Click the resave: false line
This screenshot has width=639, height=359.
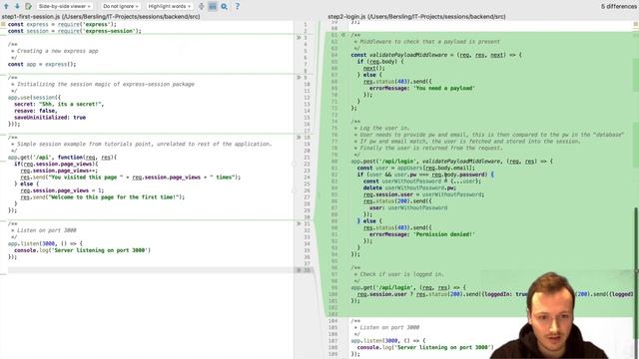(x=36, y=111)
